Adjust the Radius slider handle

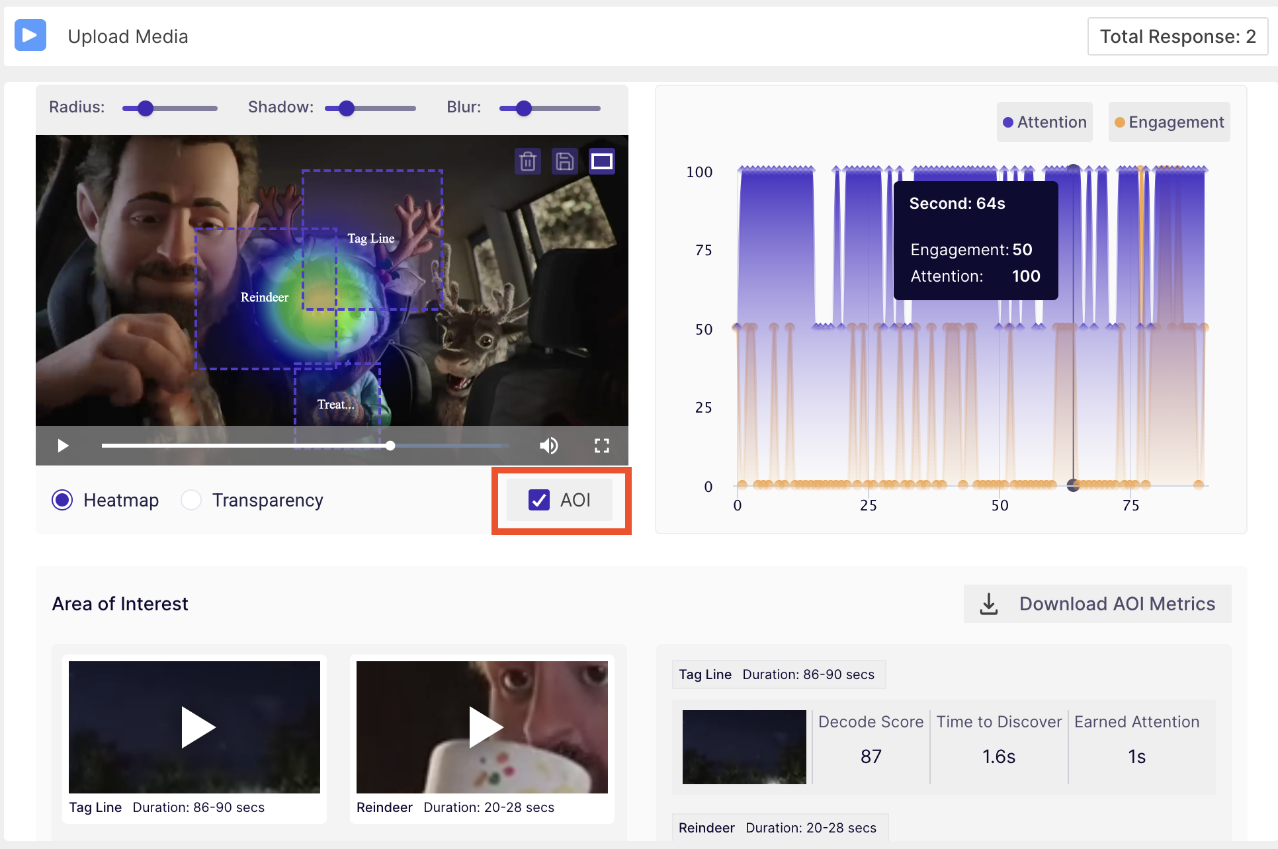146,108
